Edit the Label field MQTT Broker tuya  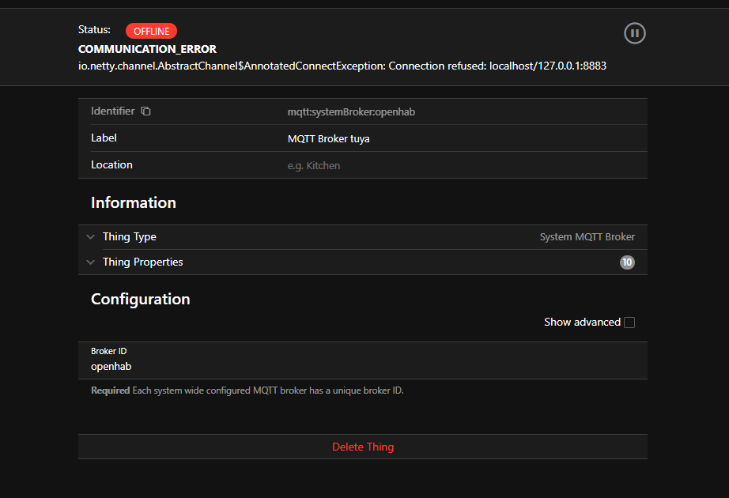(329, 139)
